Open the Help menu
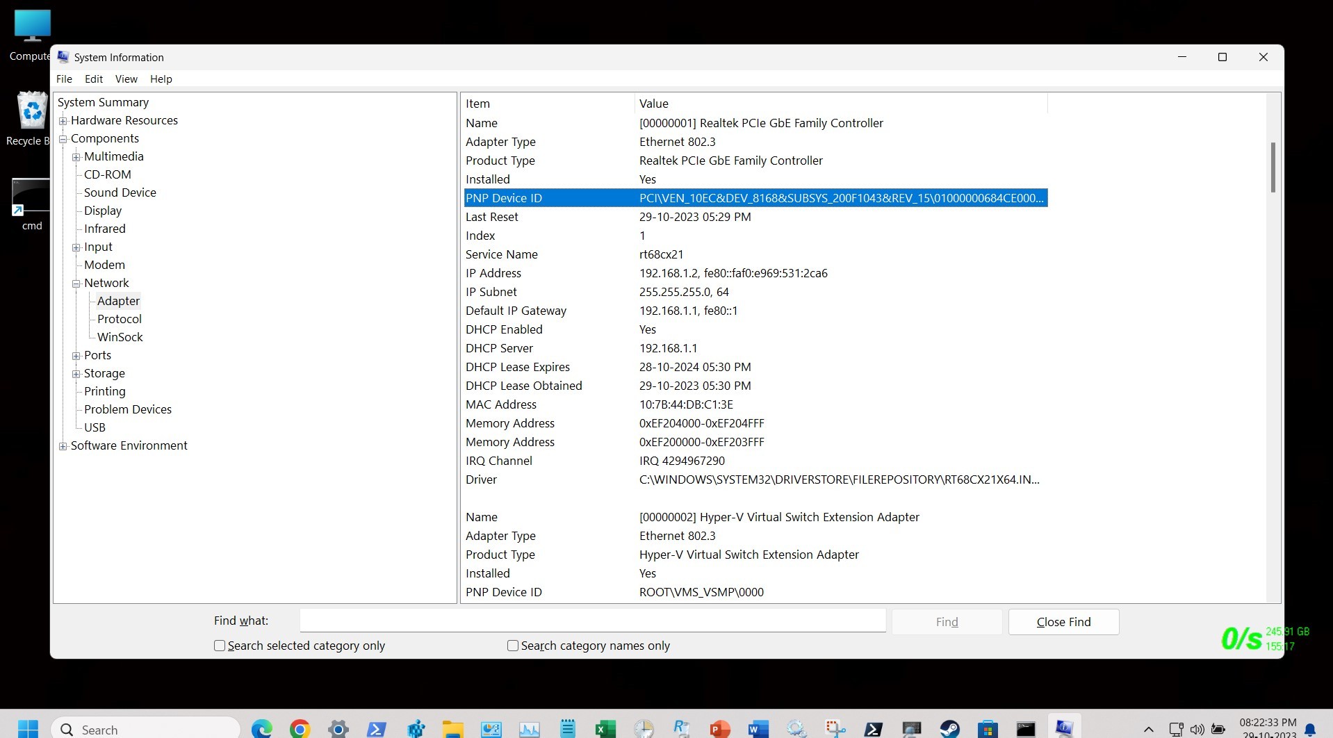Image resolution: width=1333 pixels, height=738 pixels. coord(161,79)
